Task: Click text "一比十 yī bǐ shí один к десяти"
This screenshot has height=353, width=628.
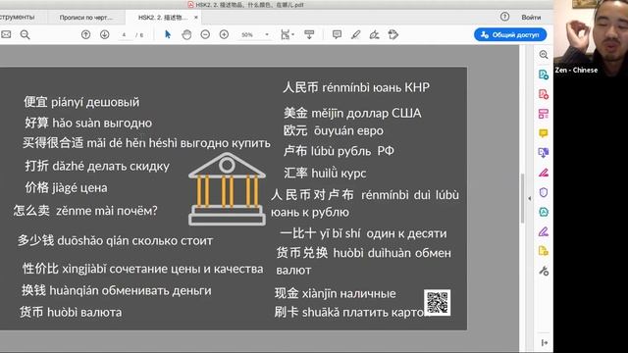Action: click(x=363, y=233)
